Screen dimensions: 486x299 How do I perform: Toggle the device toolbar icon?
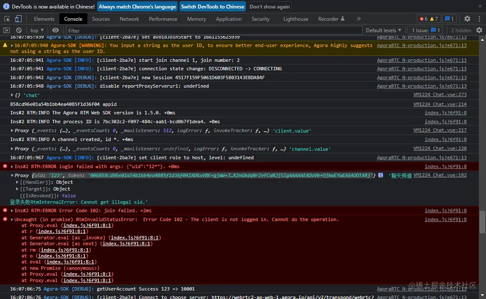click(18, 19)
